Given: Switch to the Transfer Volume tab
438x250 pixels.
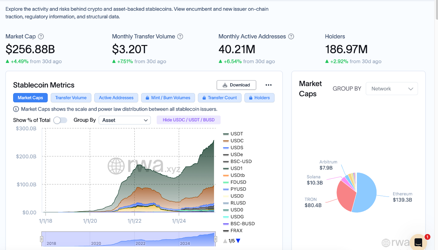Looking at the screenshot, I should tap(71, 98).
